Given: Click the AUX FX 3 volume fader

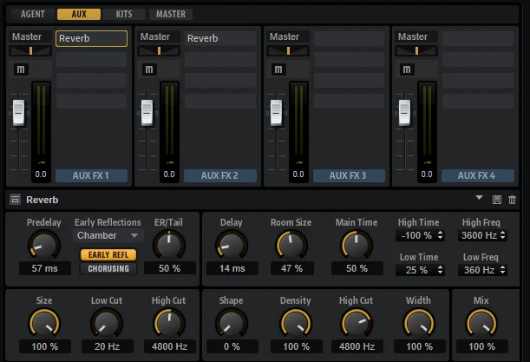Looking at the screenshot, I should click(276, 113).
